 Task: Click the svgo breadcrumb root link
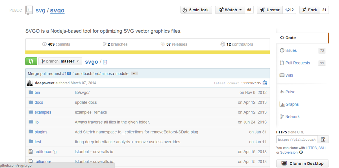coord(92,62)
